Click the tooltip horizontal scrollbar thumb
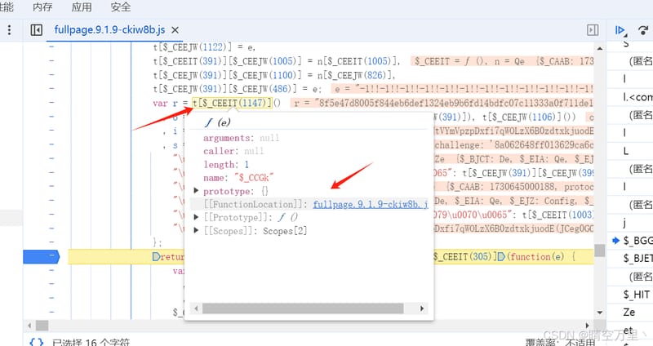This screenshot has height=346, width=653. (303, 308)
